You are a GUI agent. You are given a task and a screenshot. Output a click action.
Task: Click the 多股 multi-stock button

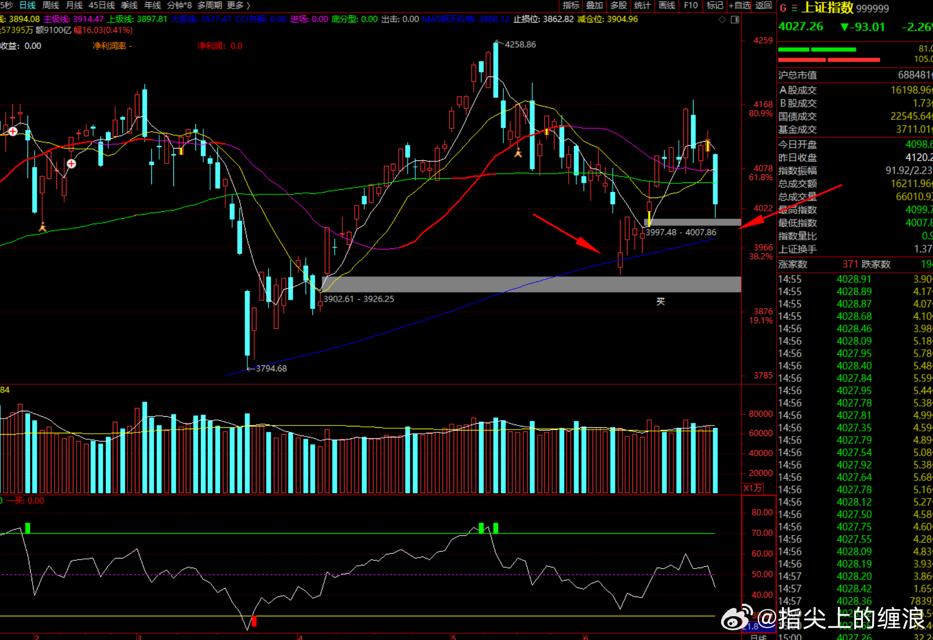(618, 5)
